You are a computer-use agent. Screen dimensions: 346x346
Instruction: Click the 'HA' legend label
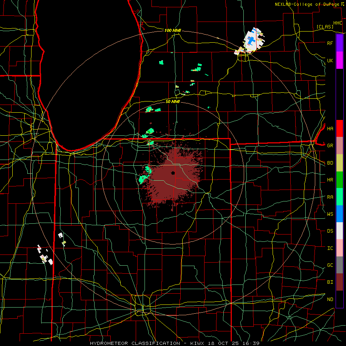[x=330, y=129]
